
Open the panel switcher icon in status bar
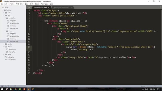point(2,86)
